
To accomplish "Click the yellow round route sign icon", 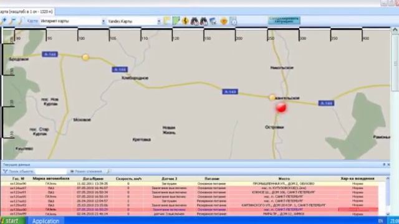I will 185,21.
